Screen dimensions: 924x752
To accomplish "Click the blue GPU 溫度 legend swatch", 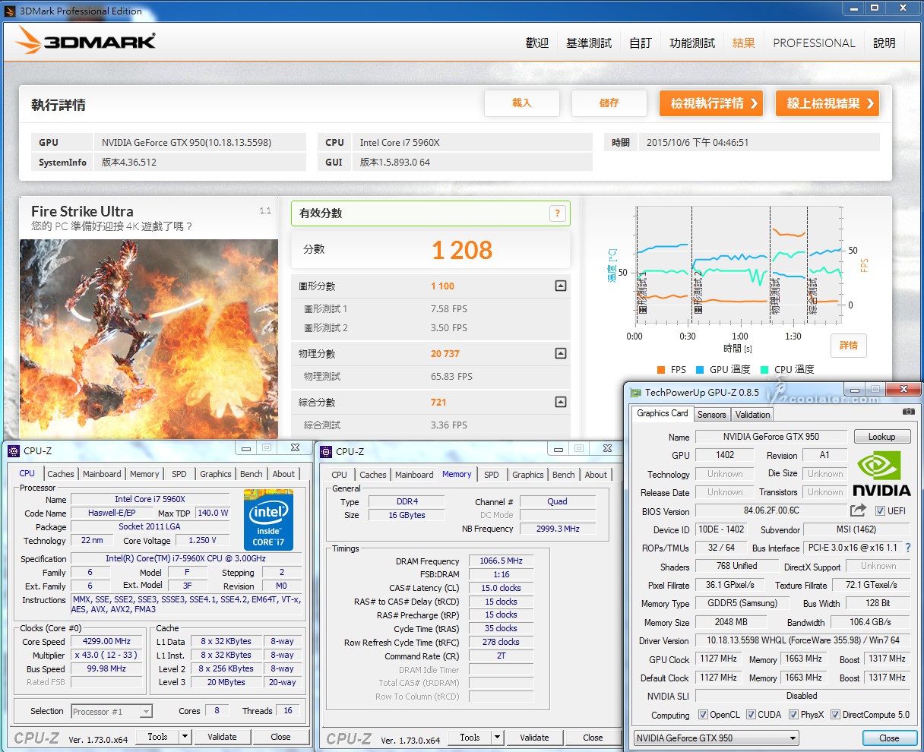I will point(700,370).
